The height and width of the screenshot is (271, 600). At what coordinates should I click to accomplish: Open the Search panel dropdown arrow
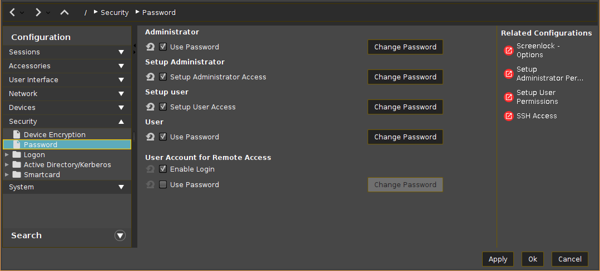tap(120, 235)
